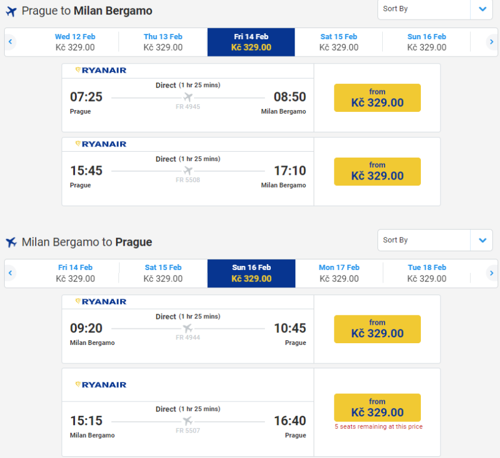Click the previous dates arrow for Prague to Milan Bergamo
Screen dimensions: 500x458
coord(10,42)
